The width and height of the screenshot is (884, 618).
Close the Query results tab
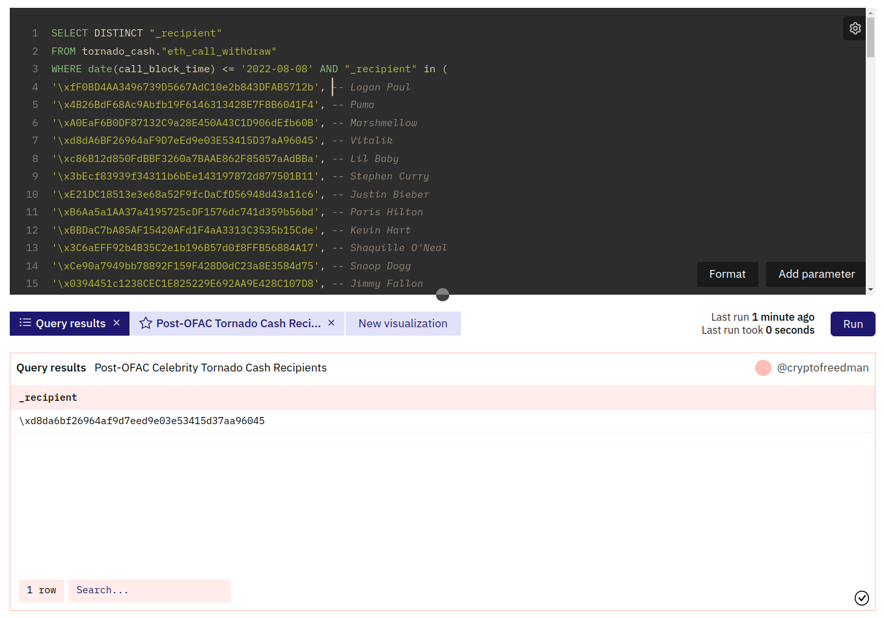pyautogui.click(x=117, y=323)
